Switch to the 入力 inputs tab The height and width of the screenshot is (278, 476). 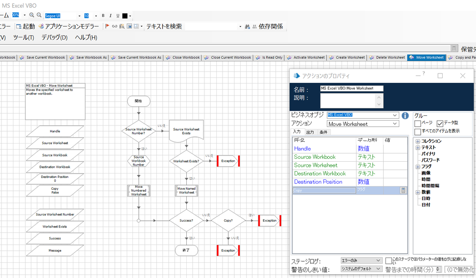pyautogui.click(x=296, y=132)
